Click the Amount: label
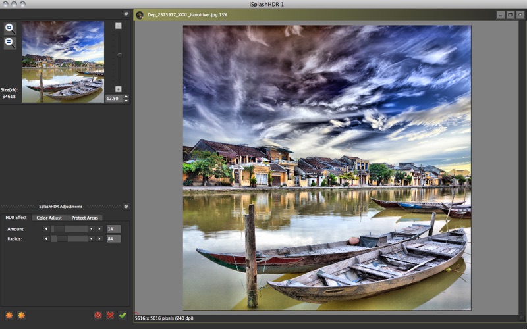Screen dimensions: 527x329 click(x=16, y=229)
